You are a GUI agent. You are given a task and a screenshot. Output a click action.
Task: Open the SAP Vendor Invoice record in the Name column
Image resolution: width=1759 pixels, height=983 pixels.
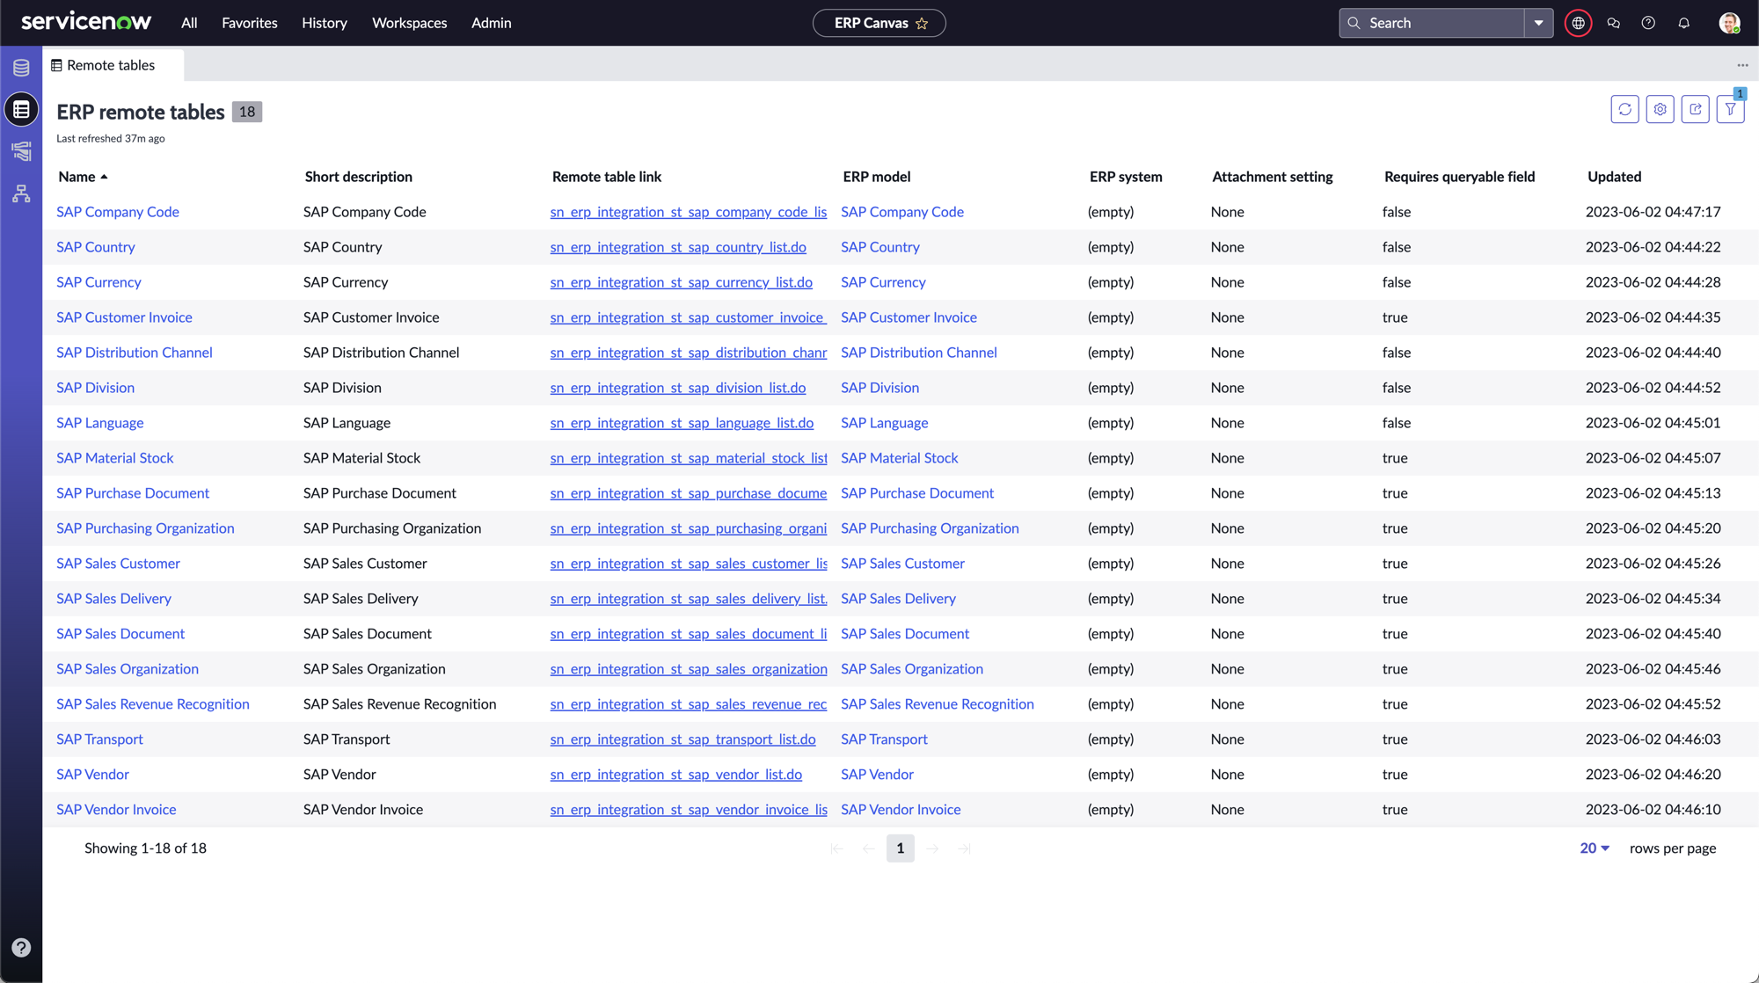tap(116, 810)
